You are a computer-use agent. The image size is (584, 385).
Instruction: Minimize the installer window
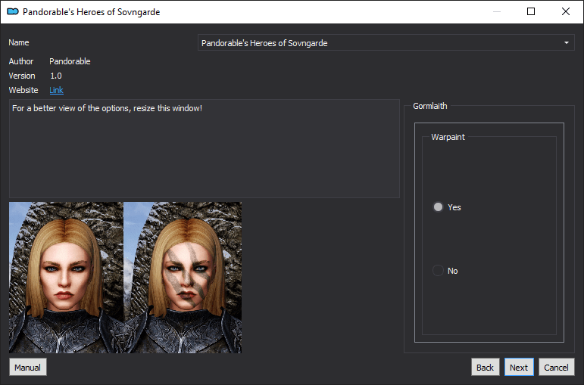496,11
